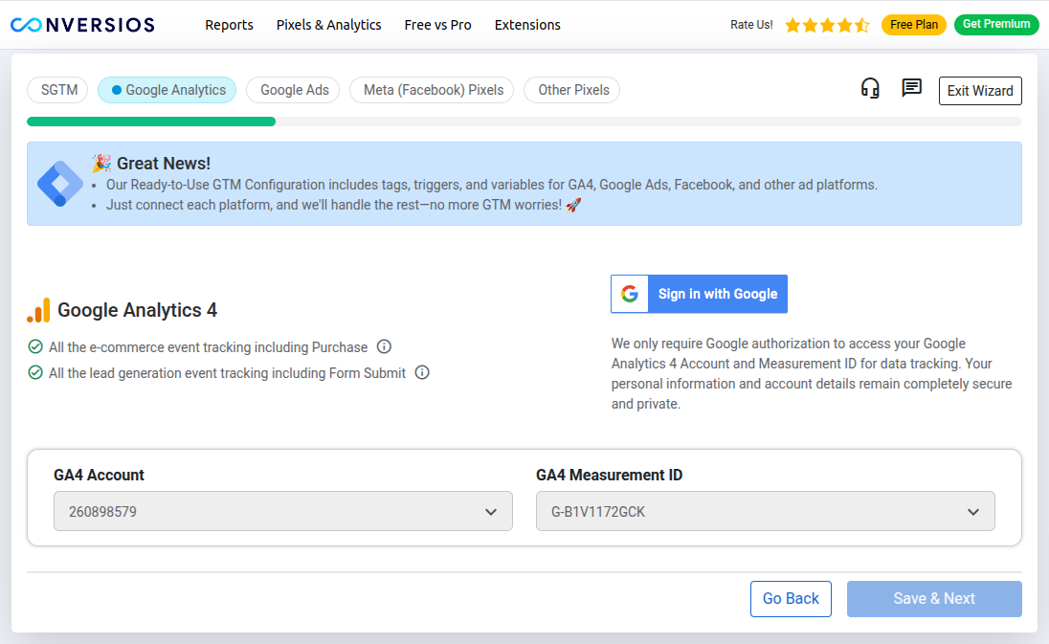Open Free vs Pro page
The image size is (1049, 644).
pyautogui.click(x=437, y=25)
